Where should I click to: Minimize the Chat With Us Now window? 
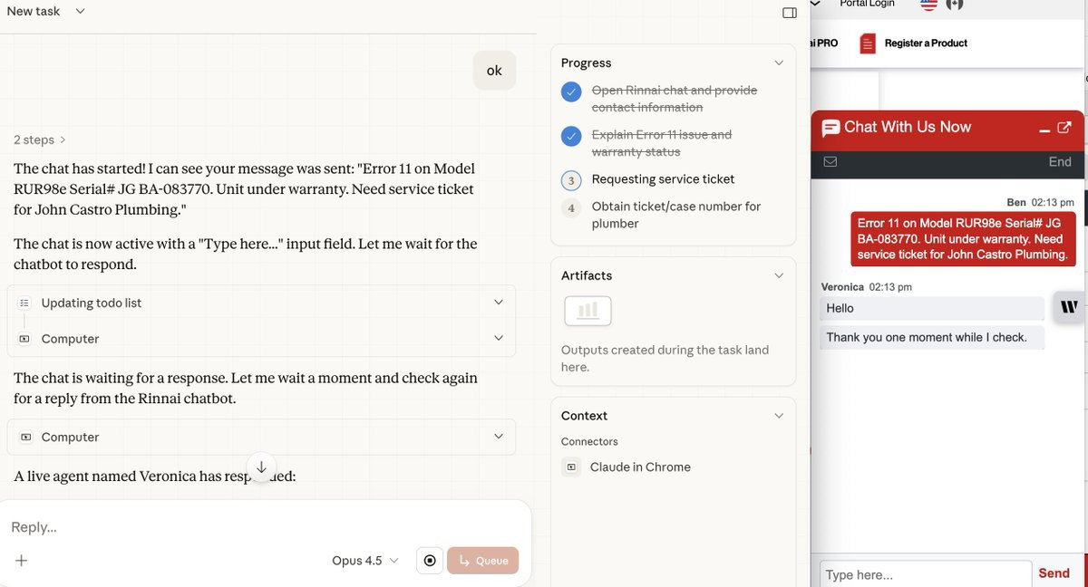pos(1044,130)
